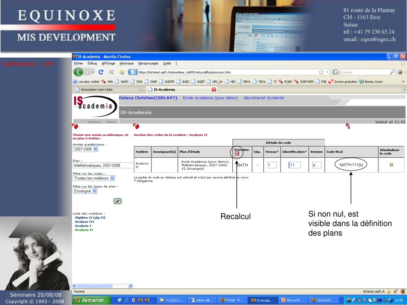Switch to the Microsoft taskbar window
The height and width of the screenshot is (305, 407).
[294, 300]
